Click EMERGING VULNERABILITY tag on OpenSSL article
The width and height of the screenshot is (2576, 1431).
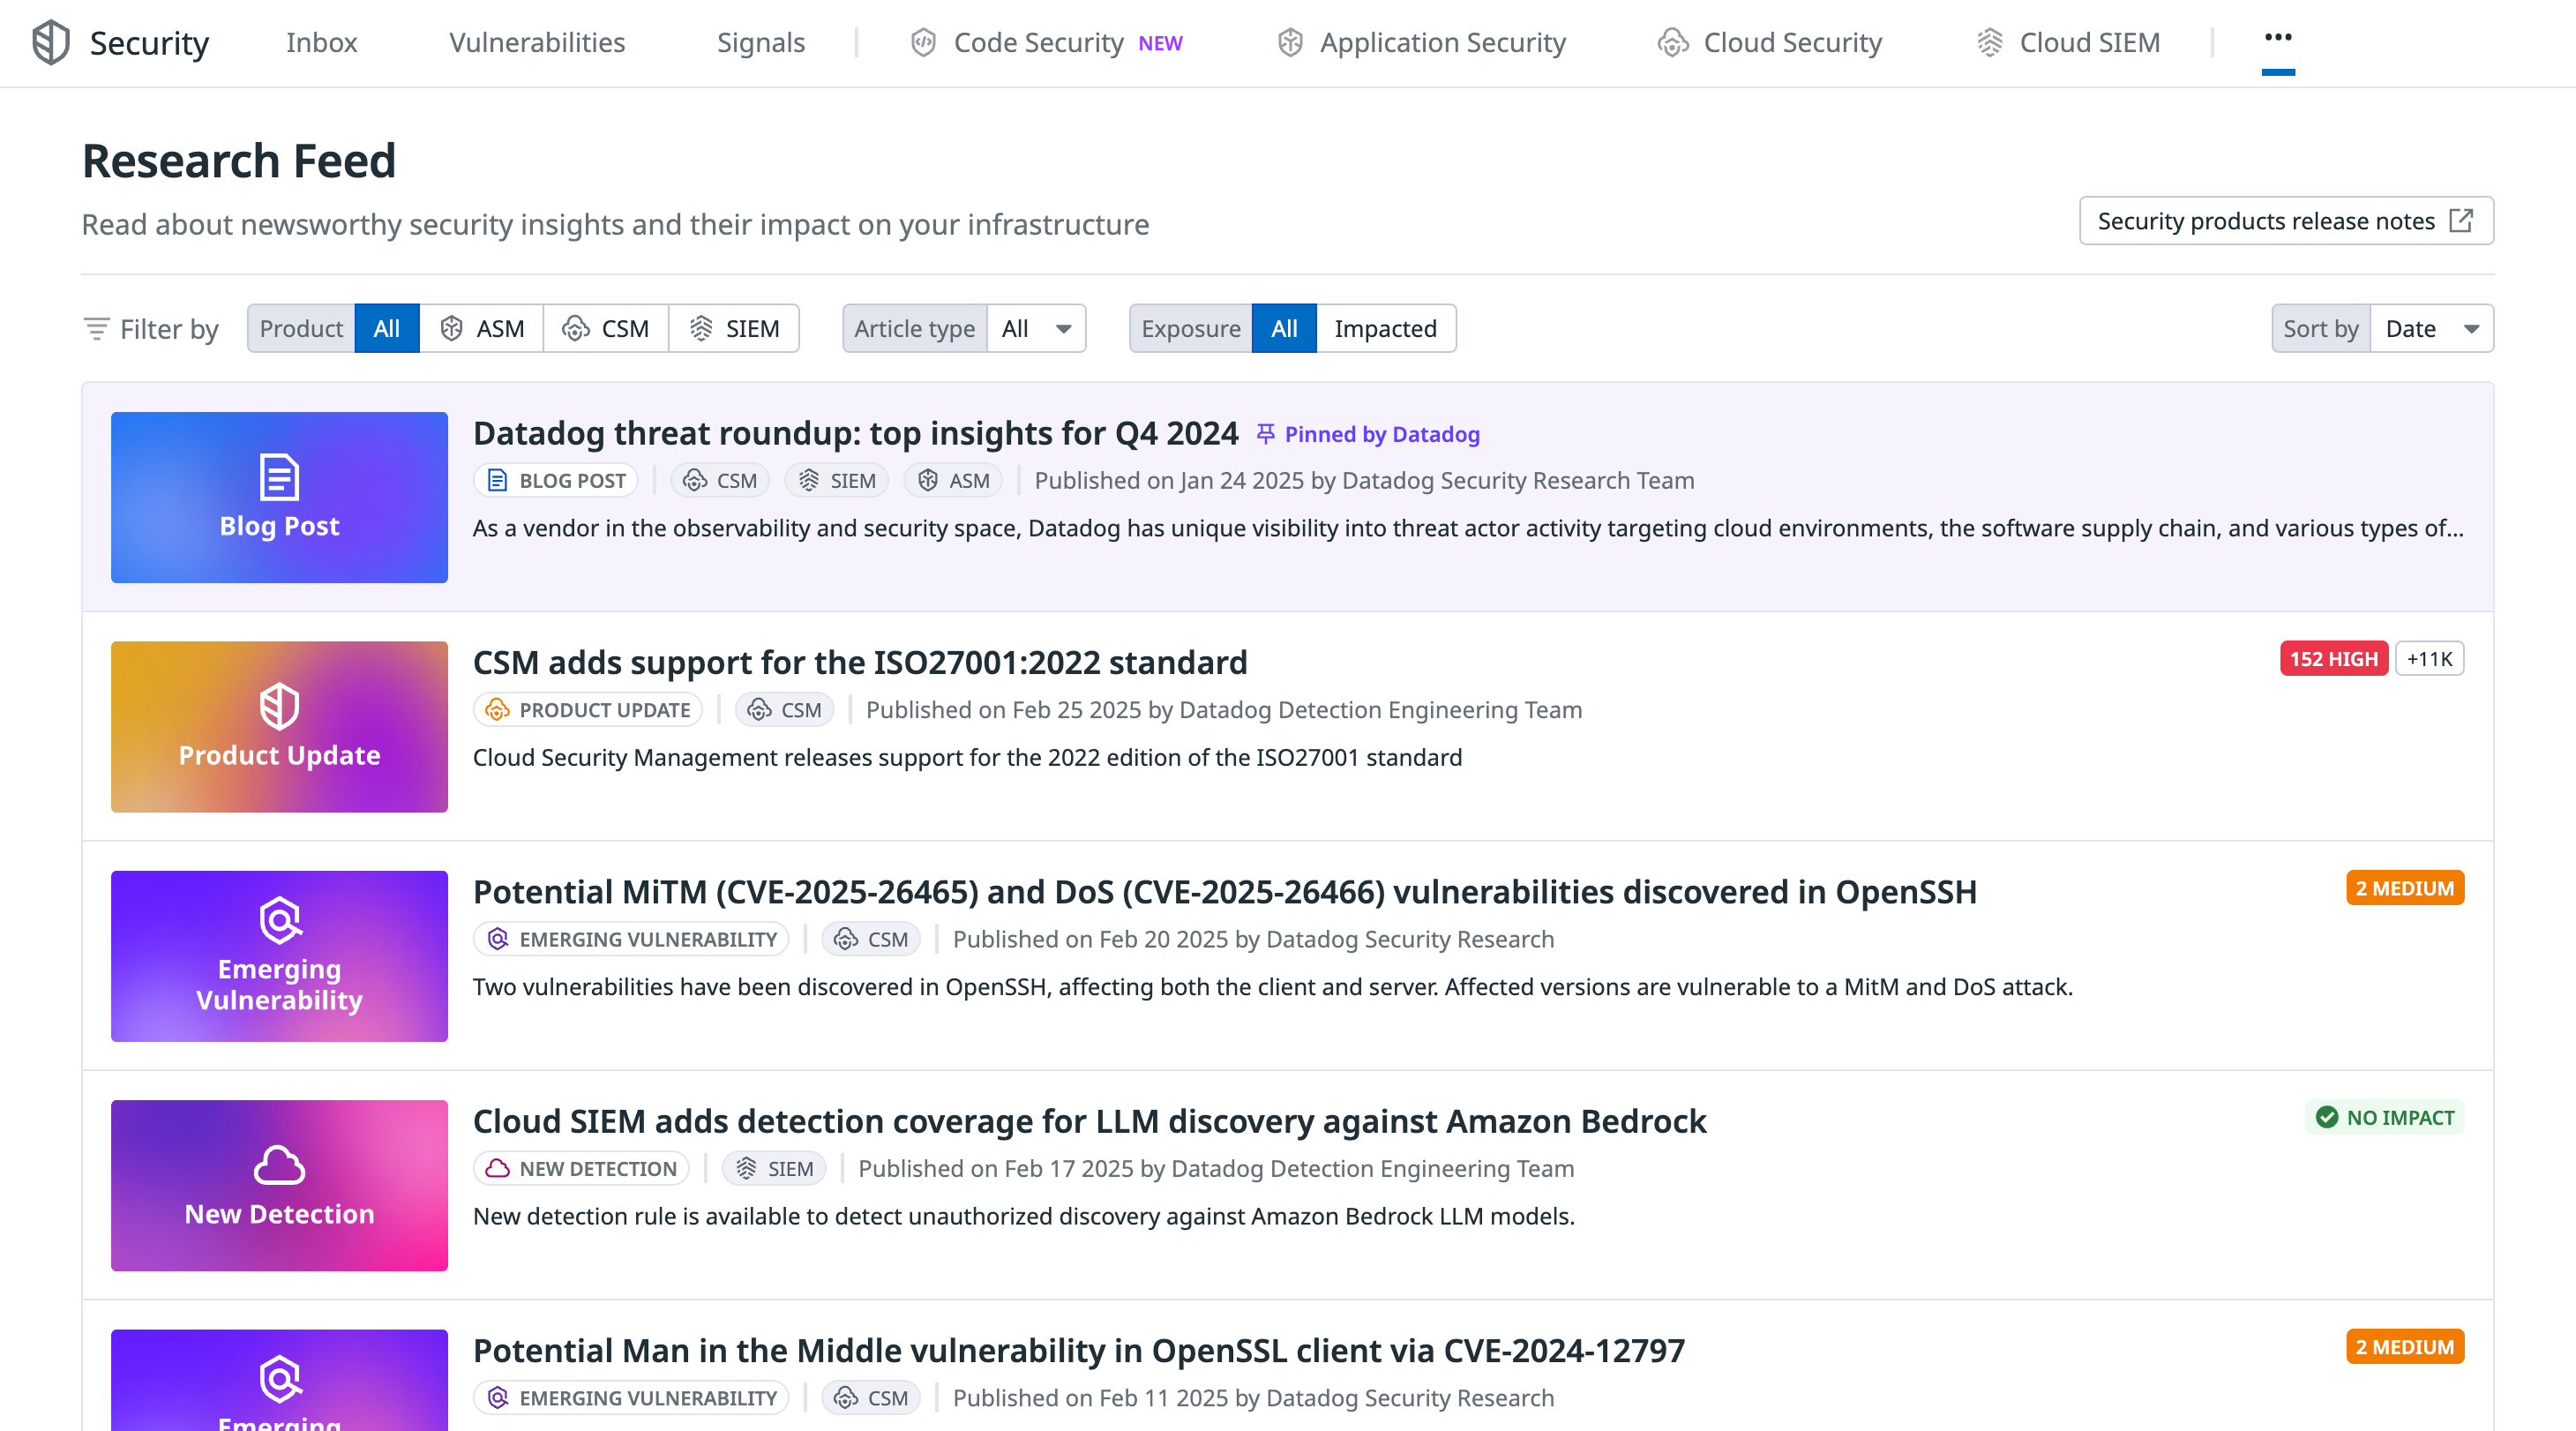[x=632, y=1398]
